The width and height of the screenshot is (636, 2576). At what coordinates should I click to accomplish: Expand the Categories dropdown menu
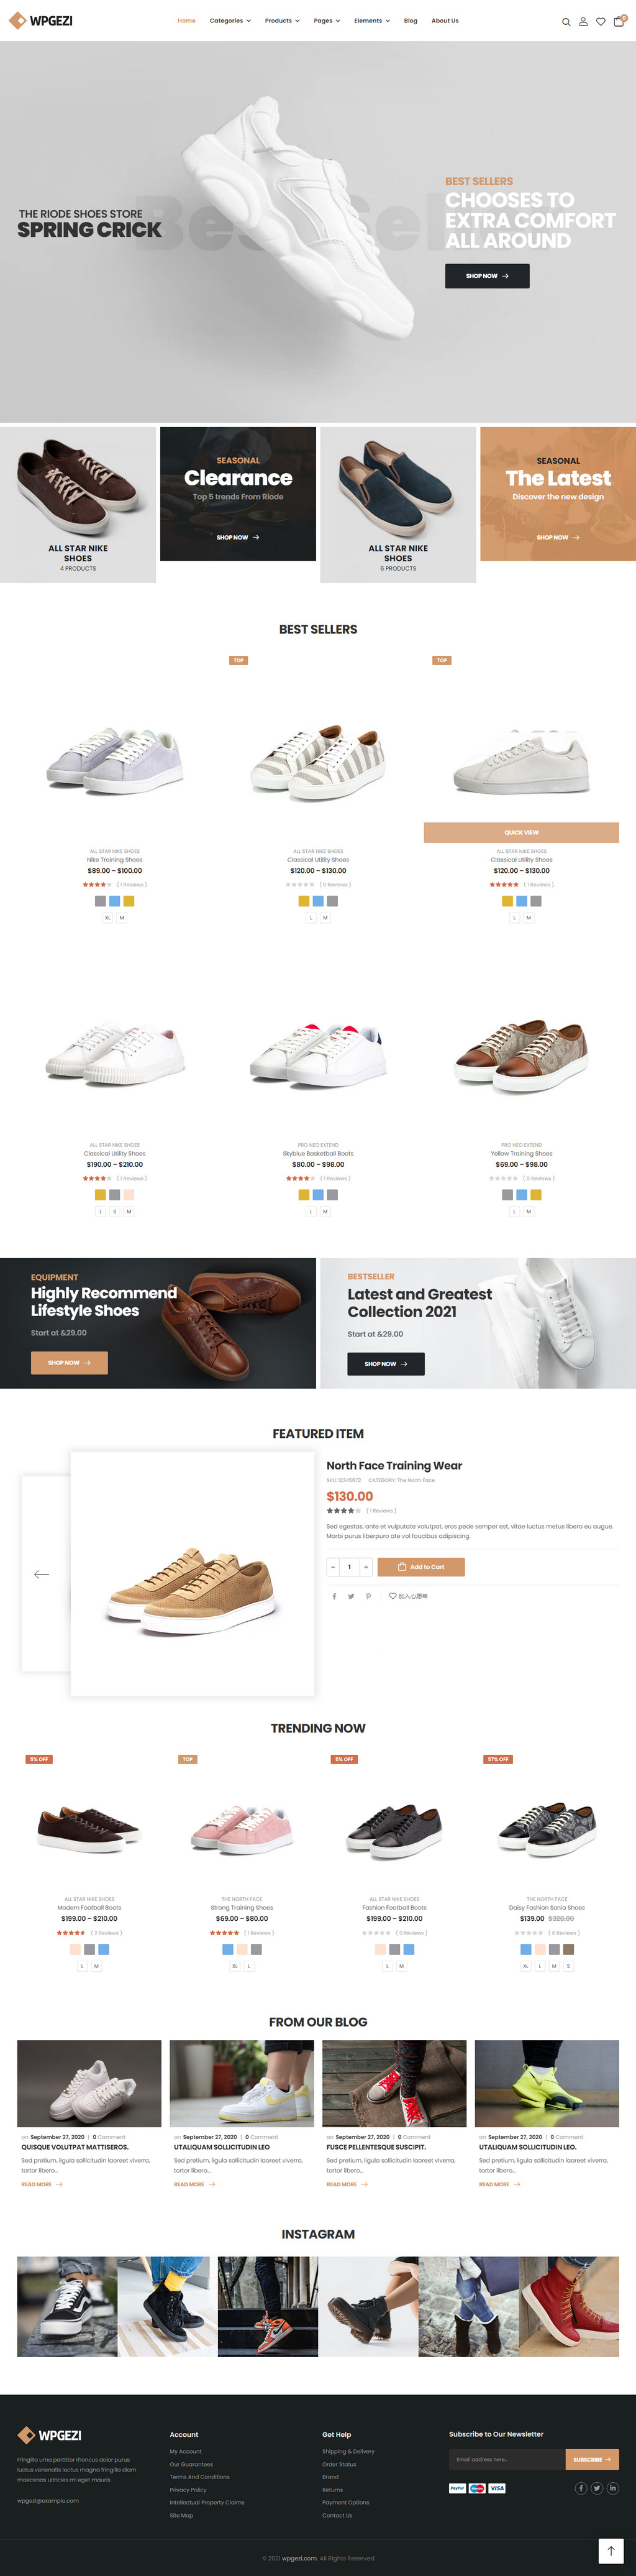point(230,21)
